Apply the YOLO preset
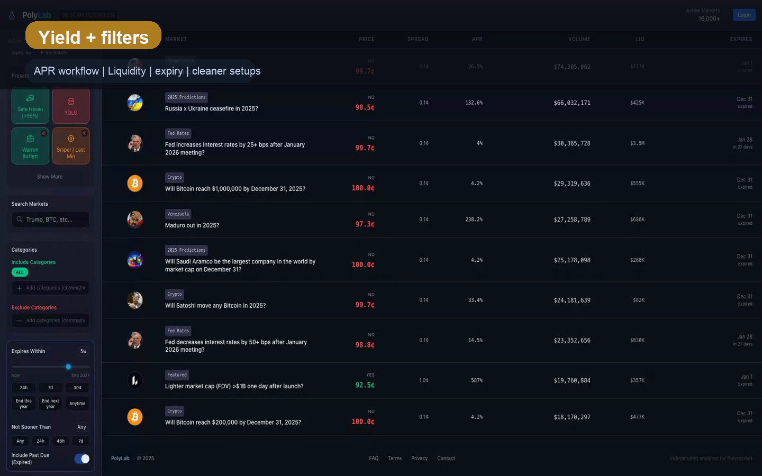 pyautogui.click(x=71, y=106)
